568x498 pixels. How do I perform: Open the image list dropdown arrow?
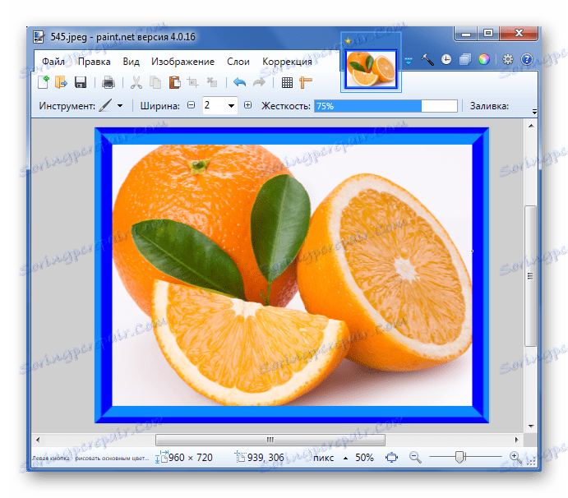[x=409, y=61]
